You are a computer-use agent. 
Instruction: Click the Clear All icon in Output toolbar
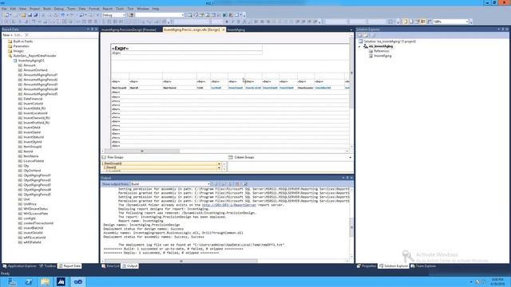click(x=238, y=184)
